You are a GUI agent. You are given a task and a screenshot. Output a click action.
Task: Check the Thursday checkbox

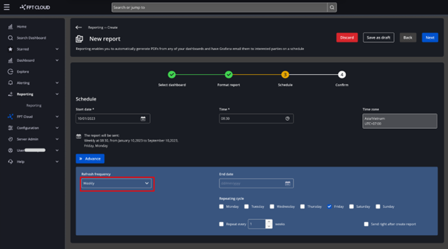coord(303,206)
